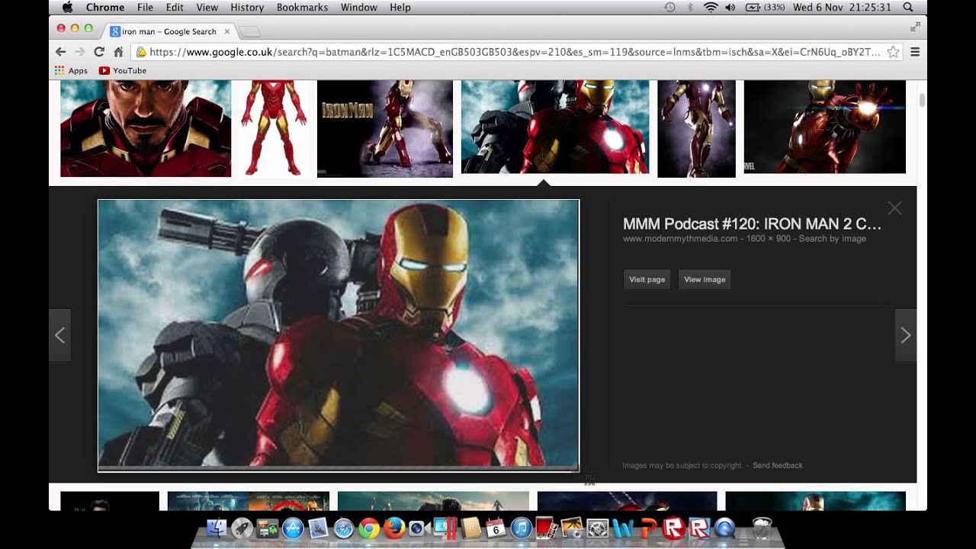The height and width of the screenshot is (549, 976).
Task: Open the MMM Podcast #120 title link
Action: click(x=752, y=224)
